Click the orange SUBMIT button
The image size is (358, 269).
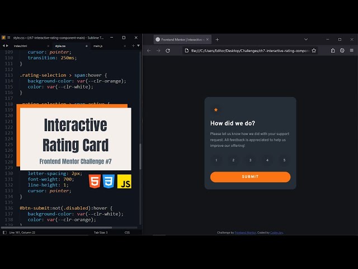[250, 177]
